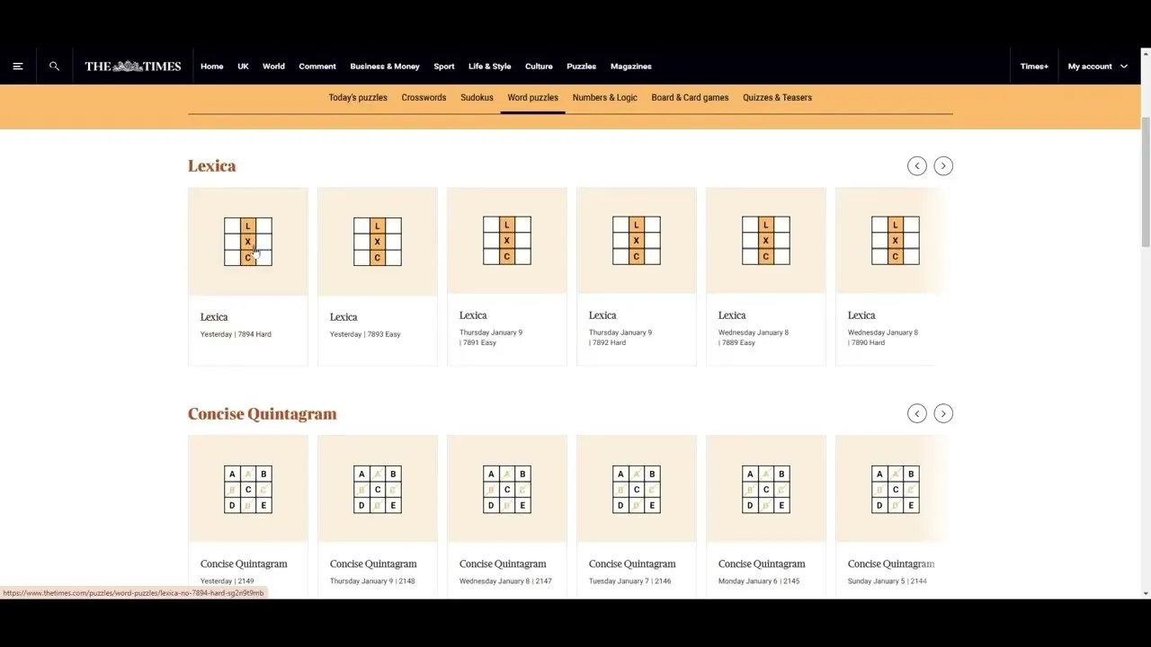This screenshot has width=1151, height=647.
Task: Switch to the Crosswords tab
Action: (x=424, y=98)
